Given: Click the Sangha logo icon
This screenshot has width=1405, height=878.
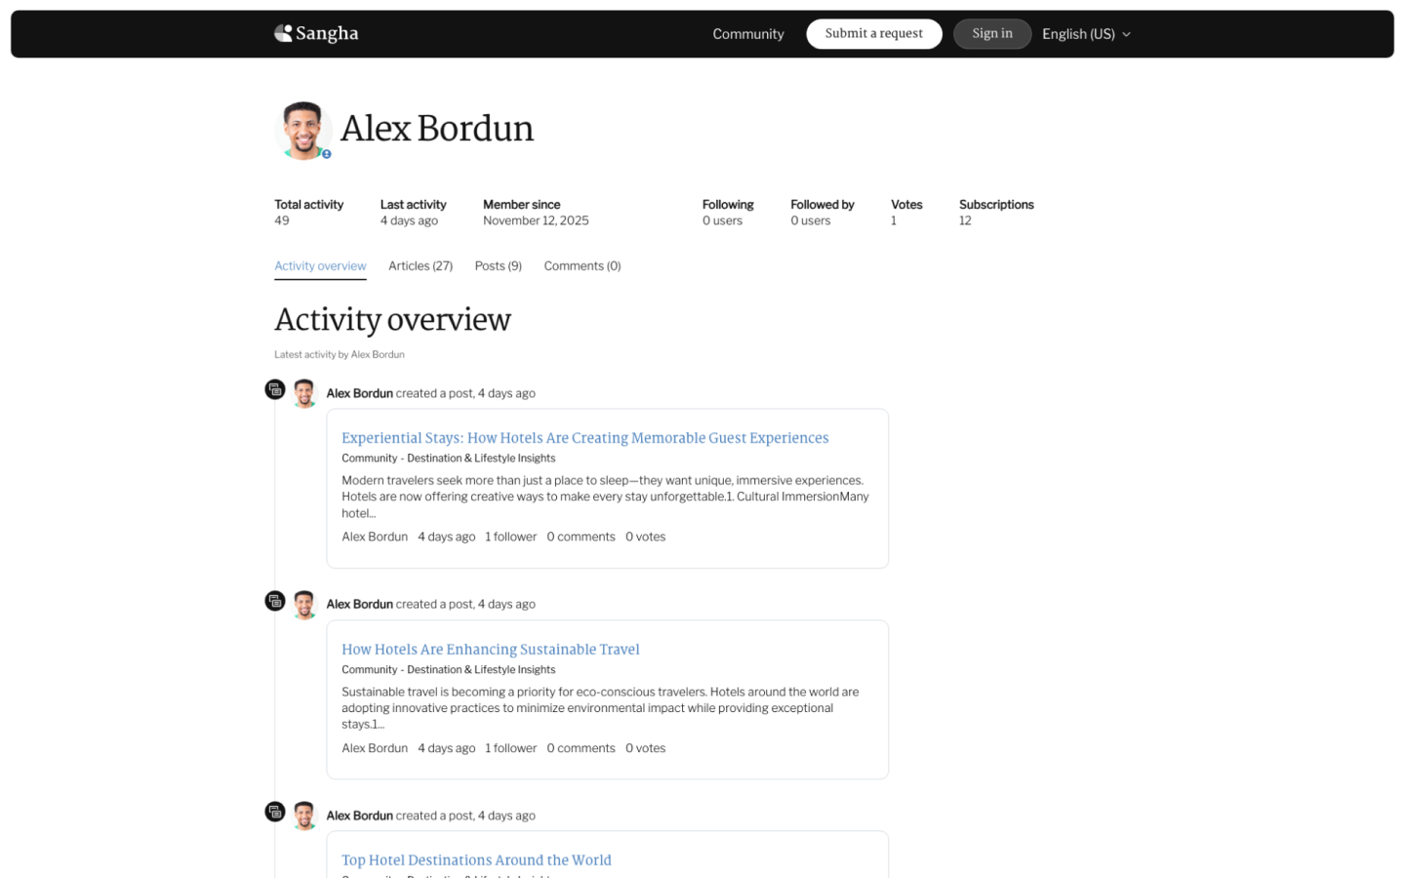Looking at the screenshot, I should point(283,33).
